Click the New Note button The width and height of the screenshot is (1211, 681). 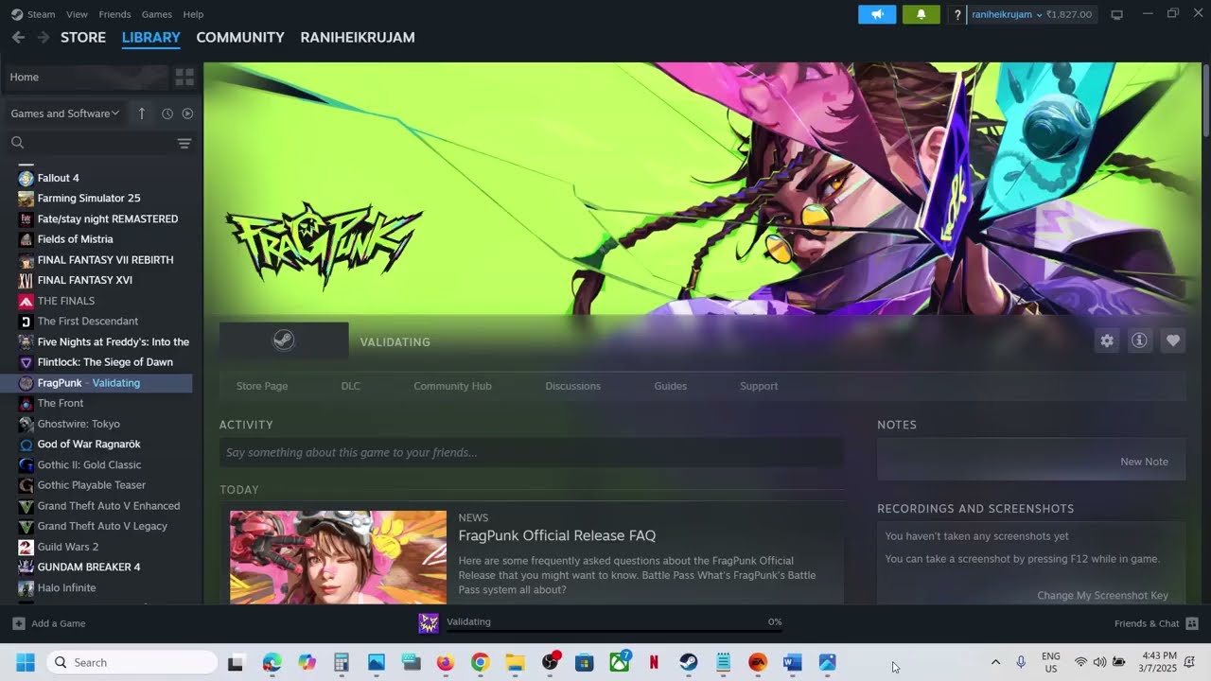(x=1144, y=462)
